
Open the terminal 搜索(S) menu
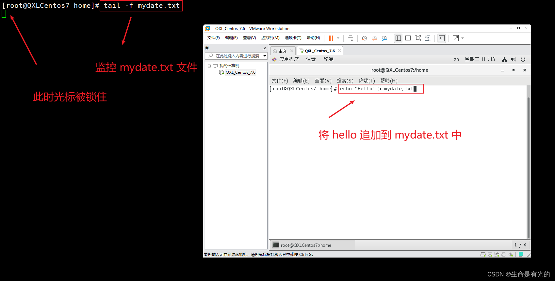click(345, 81)
